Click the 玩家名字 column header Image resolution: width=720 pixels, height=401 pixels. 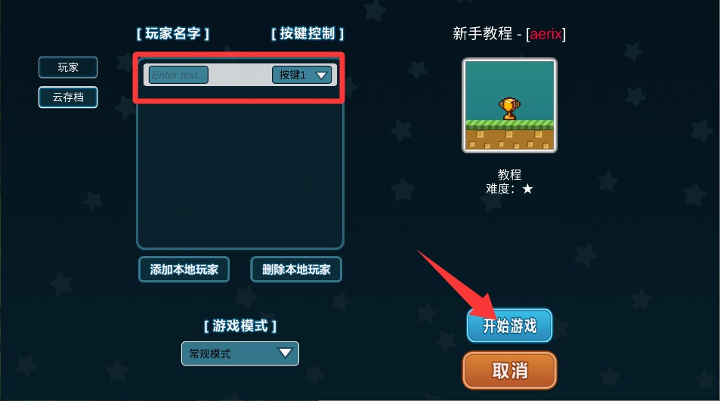pos(173,33)
